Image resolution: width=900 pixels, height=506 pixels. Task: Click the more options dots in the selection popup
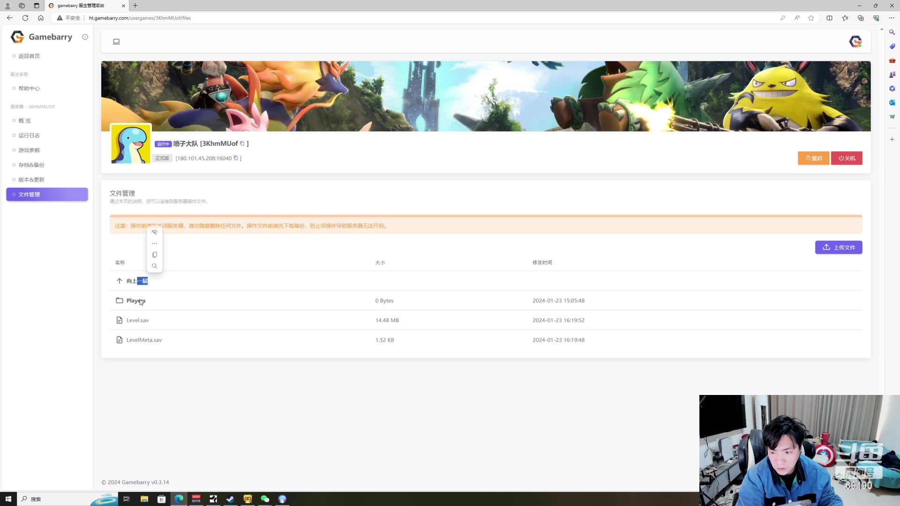(155, 244)
